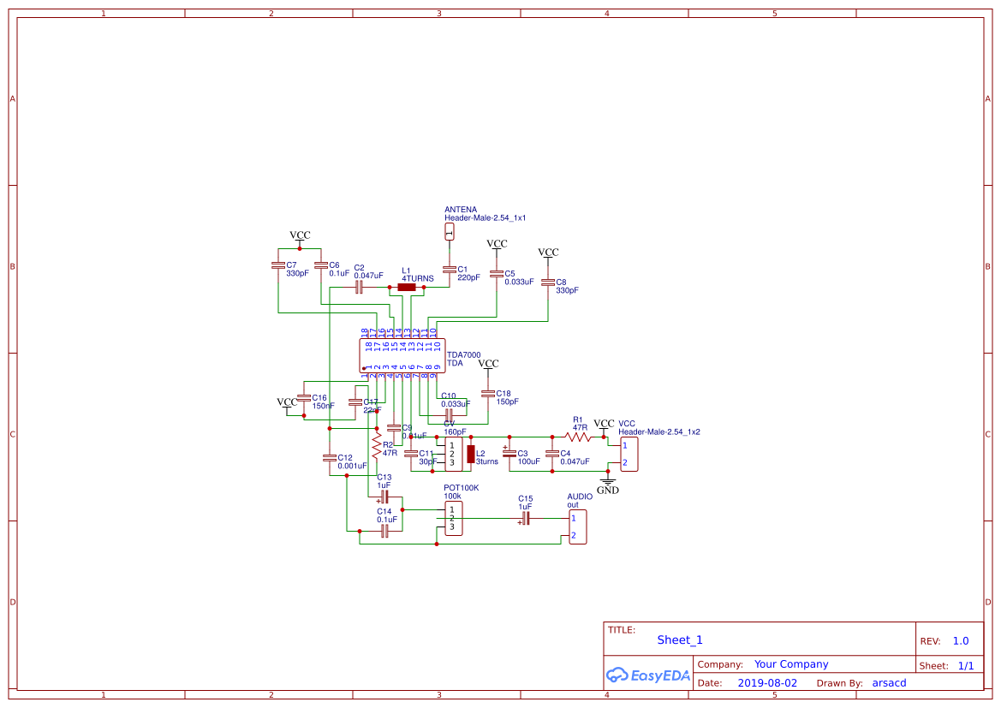Click the EasyEDA logo in title block
Image resolution: width=1001 pixels, height=708 pixels.
pos(648,675)
